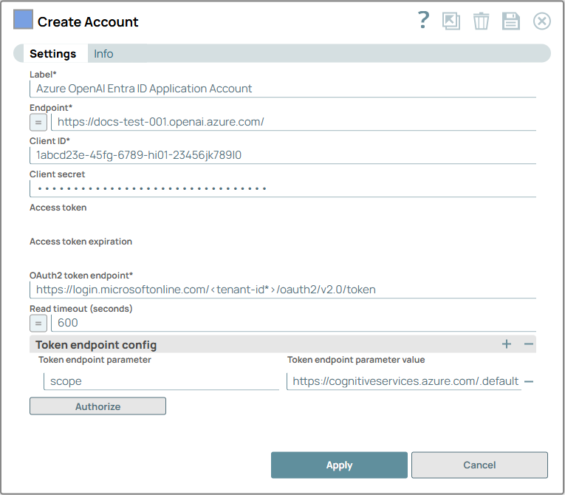Viewport: 565px width, 495px height.
Task: Switch to the Info tab
Action: (103, 54)
